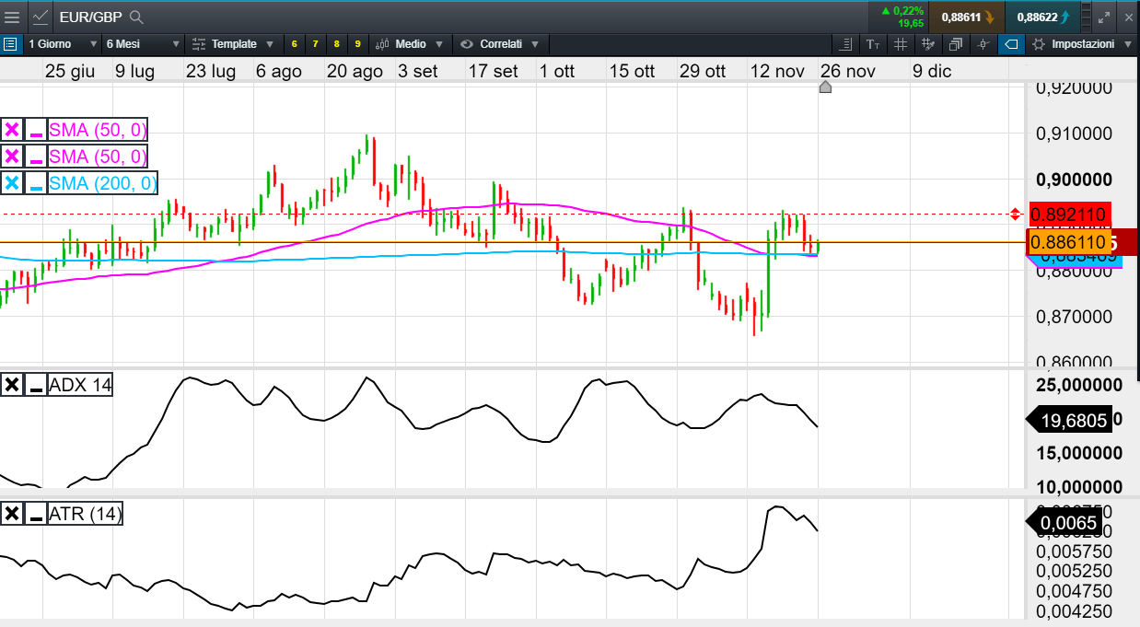This screenshot has height=627, width=1140.
Task: Close the EUR/GBP chart window
Action: 1128,17
